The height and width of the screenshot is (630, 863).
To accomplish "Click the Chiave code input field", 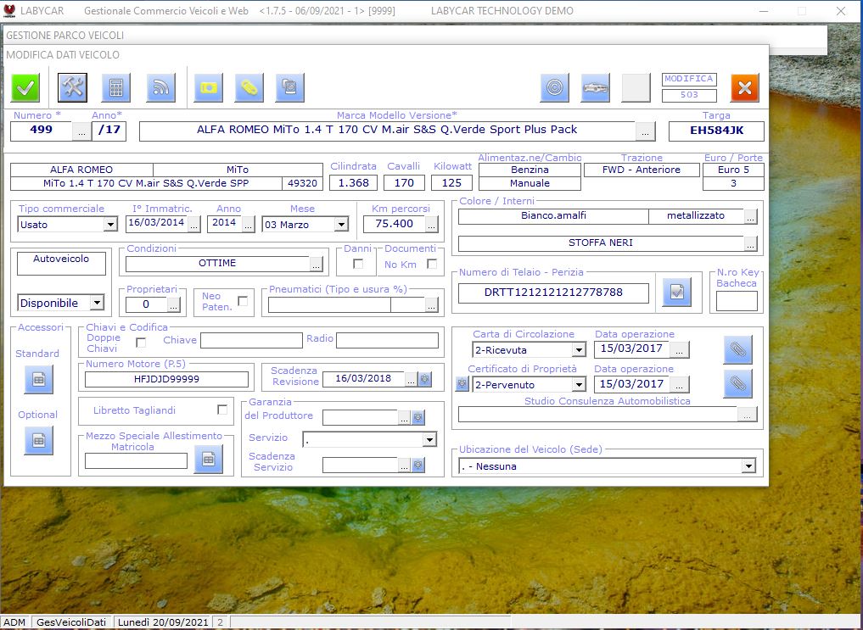I will [251, 340].
